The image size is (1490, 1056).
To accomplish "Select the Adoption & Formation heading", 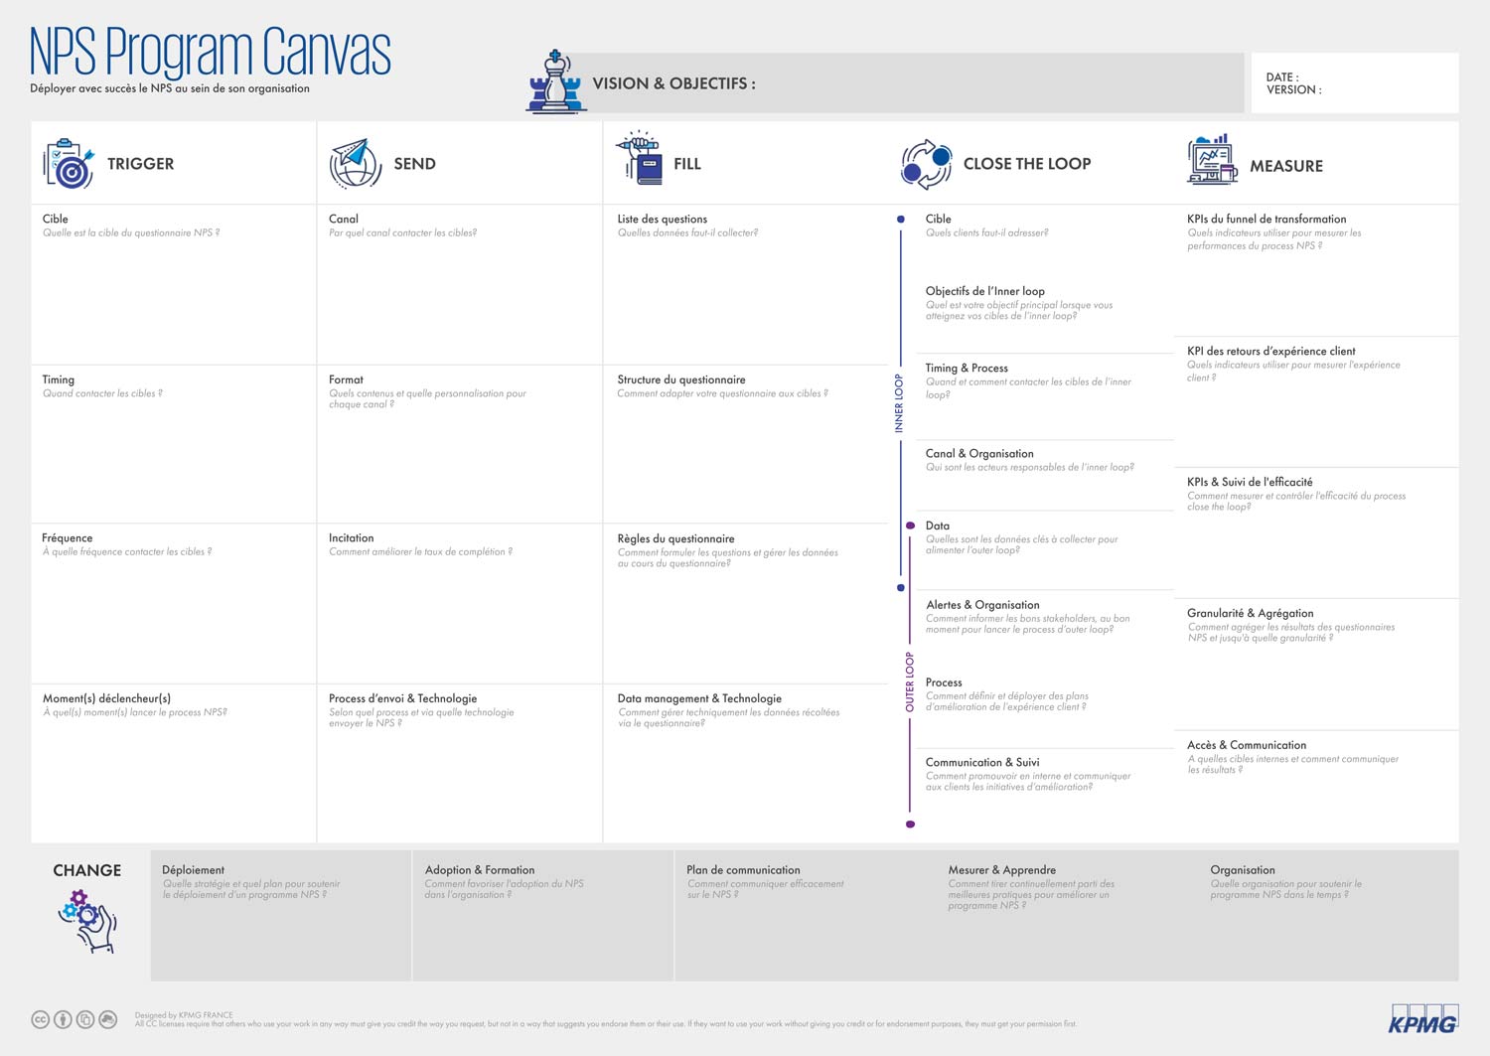I will pos(479,870).
